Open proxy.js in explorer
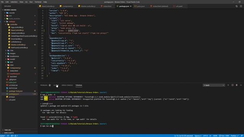This screenshot has height=137, width=244. 12,97
